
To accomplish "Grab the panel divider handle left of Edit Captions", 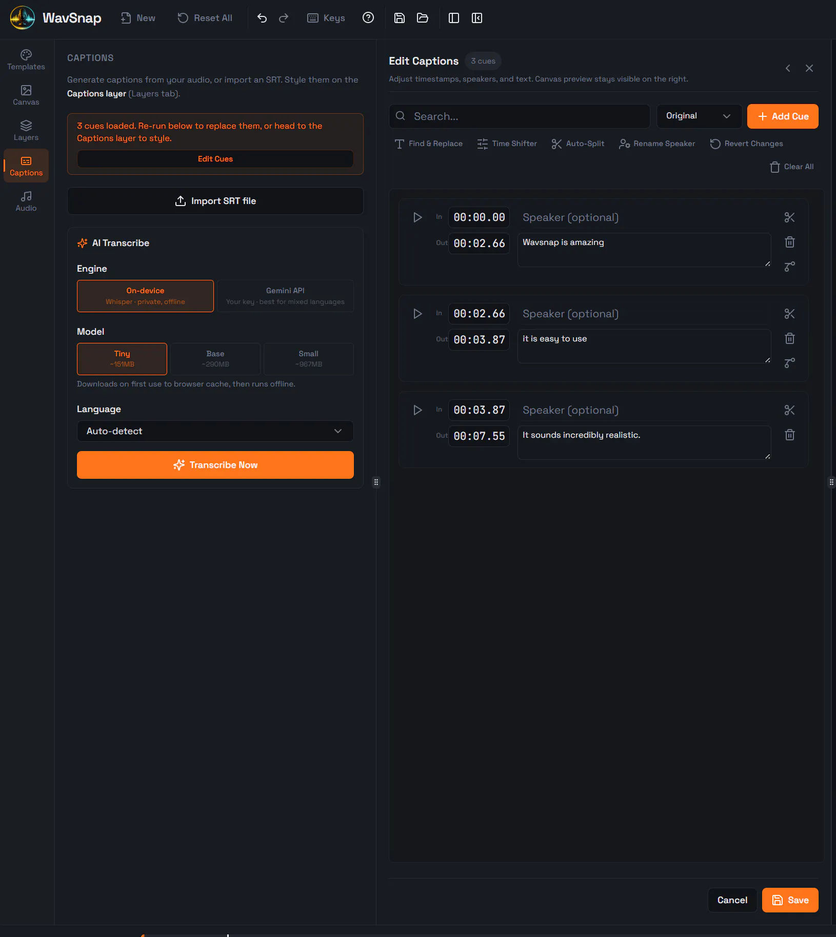I will tap(376, 482).
